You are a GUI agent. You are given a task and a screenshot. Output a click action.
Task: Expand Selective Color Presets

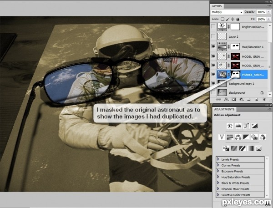click(x=218, y=195)
